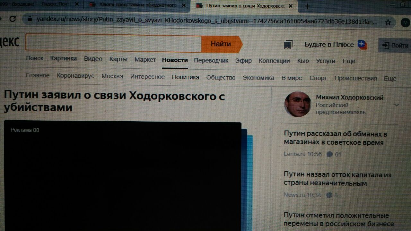Close the Яндекс.Почта Входящие tab
411x231 pixels.
click(76, 4)
